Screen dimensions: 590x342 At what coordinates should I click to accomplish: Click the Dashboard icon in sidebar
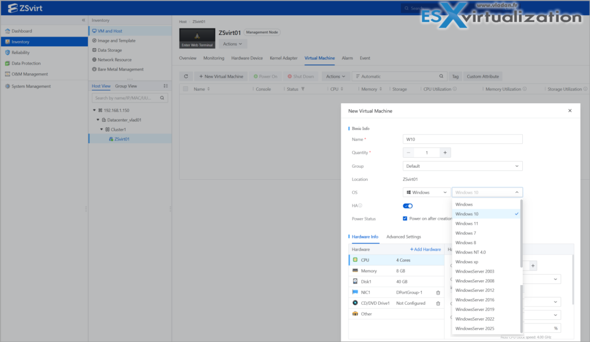[x=8, y=31]
